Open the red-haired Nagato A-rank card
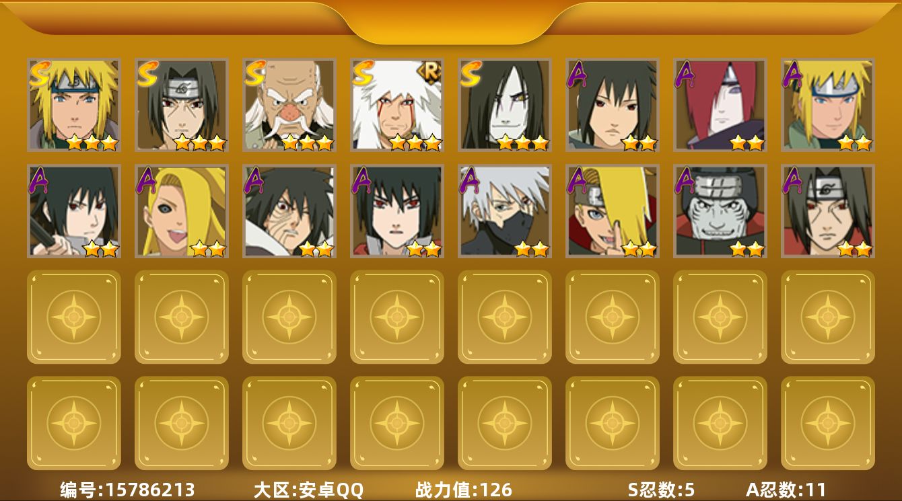 pyautogui.click(x=720, y=105)
